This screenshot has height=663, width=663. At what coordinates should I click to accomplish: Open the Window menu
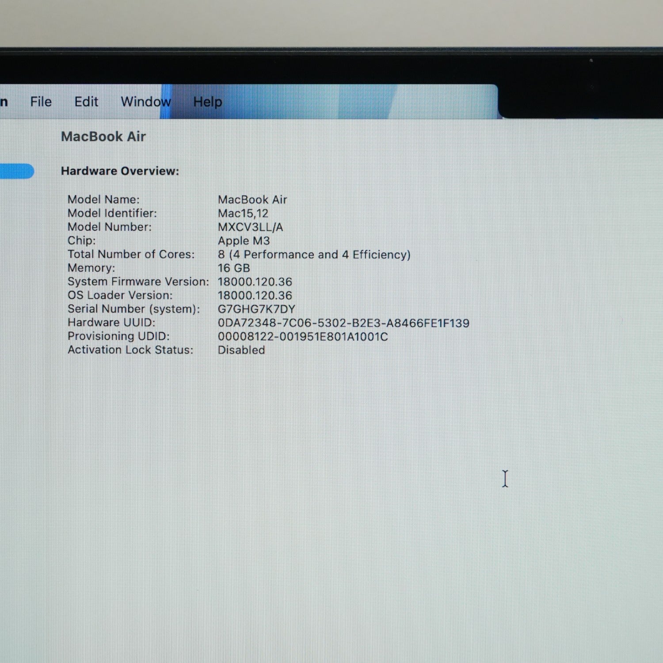[x=146, y=102]
